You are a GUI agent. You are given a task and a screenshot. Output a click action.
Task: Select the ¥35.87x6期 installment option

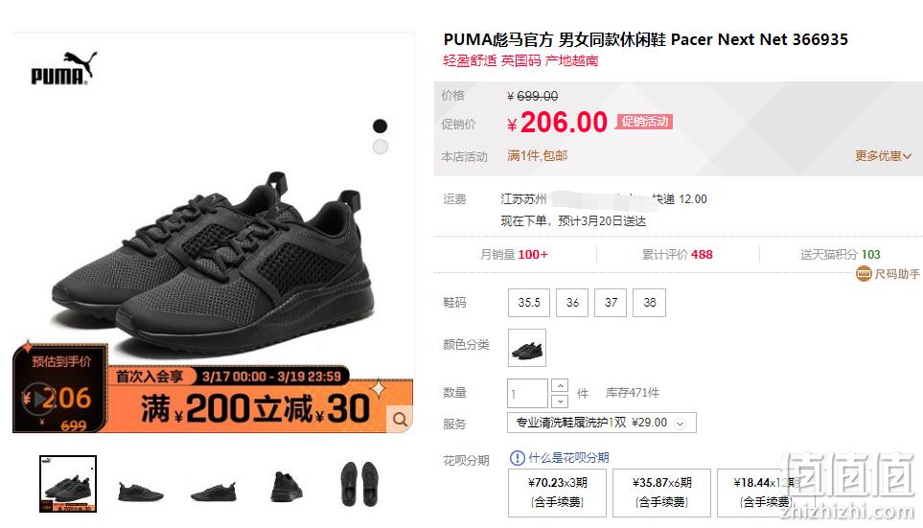[x=661, y=493]
